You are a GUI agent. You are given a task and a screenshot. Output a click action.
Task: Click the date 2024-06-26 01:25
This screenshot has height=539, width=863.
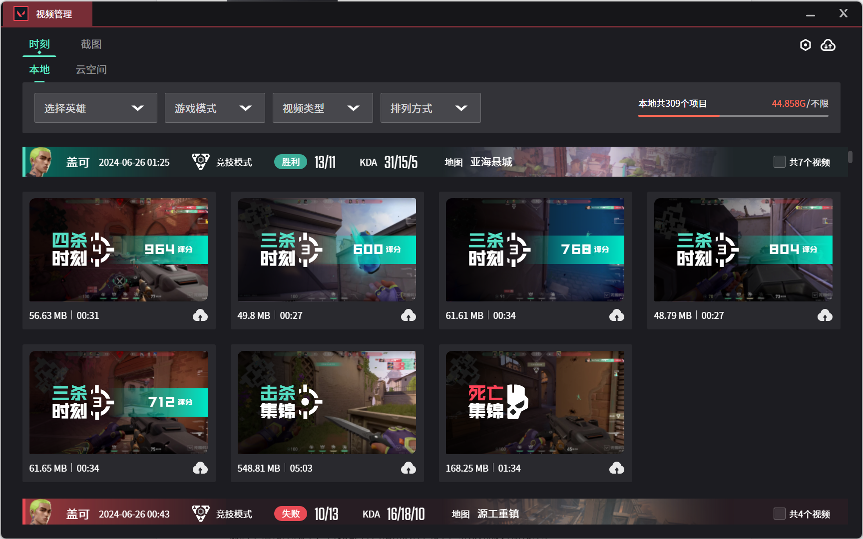point(134,162)
